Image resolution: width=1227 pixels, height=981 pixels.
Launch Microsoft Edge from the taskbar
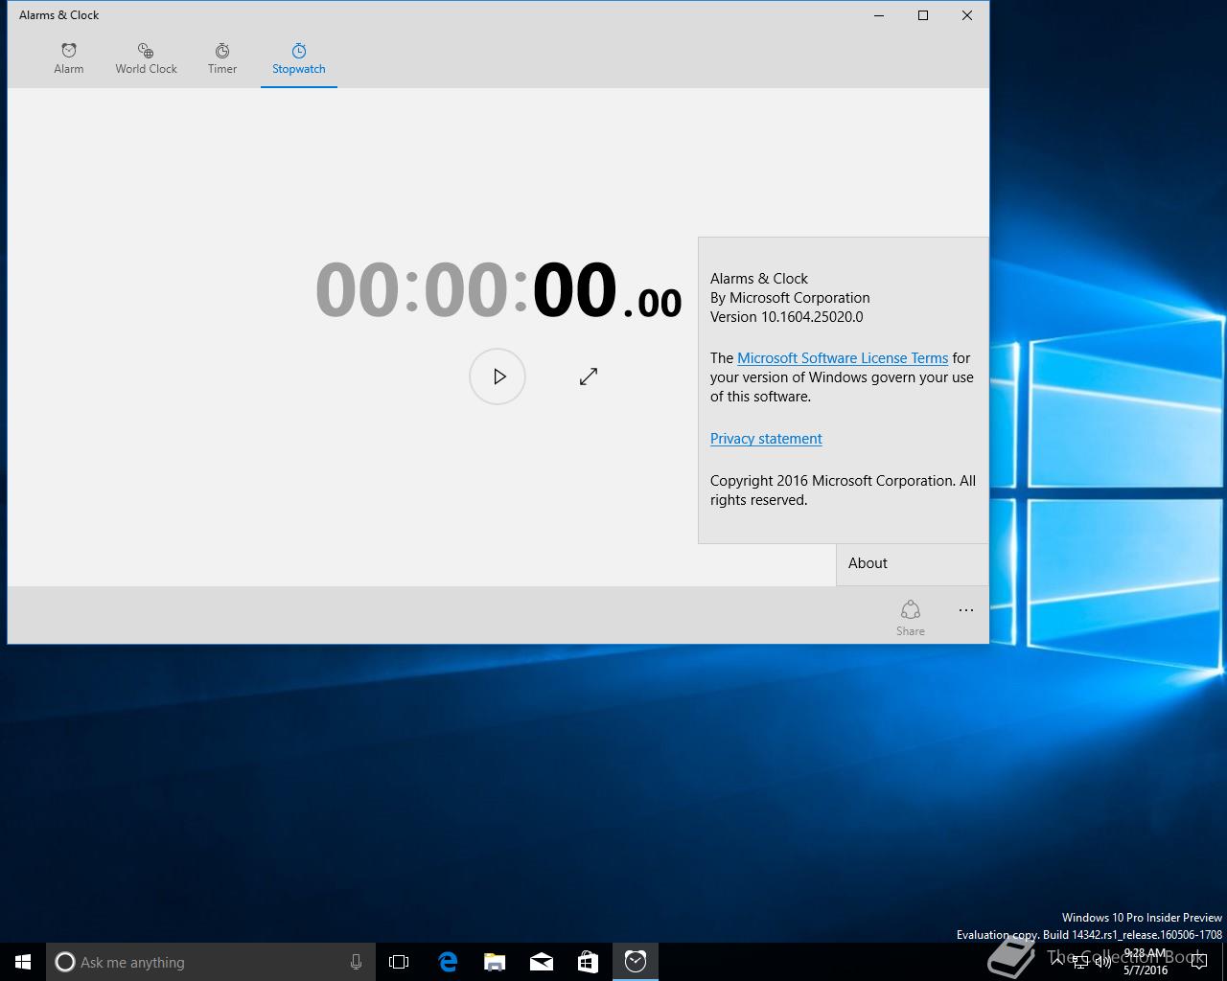(447, 962)
